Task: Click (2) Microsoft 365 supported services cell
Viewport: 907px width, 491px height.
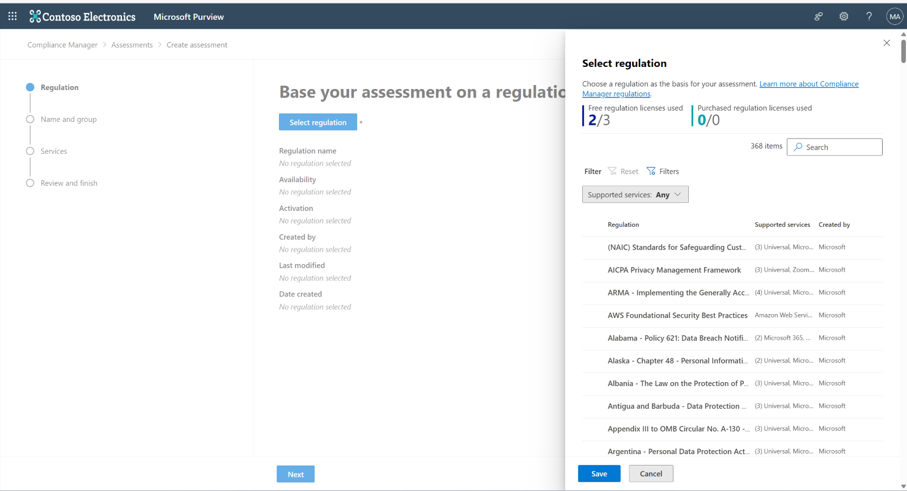Action: click(x=783, y=338)
